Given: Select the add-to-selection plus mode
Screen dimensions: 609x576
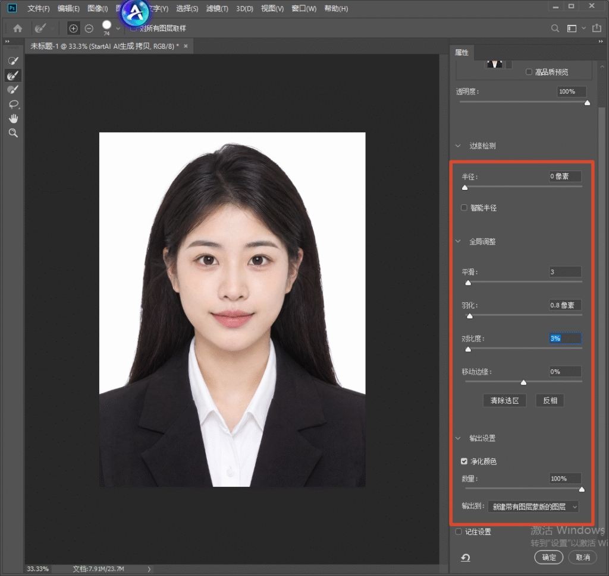Looking at the screenshot, I should [x=73, y=29].
